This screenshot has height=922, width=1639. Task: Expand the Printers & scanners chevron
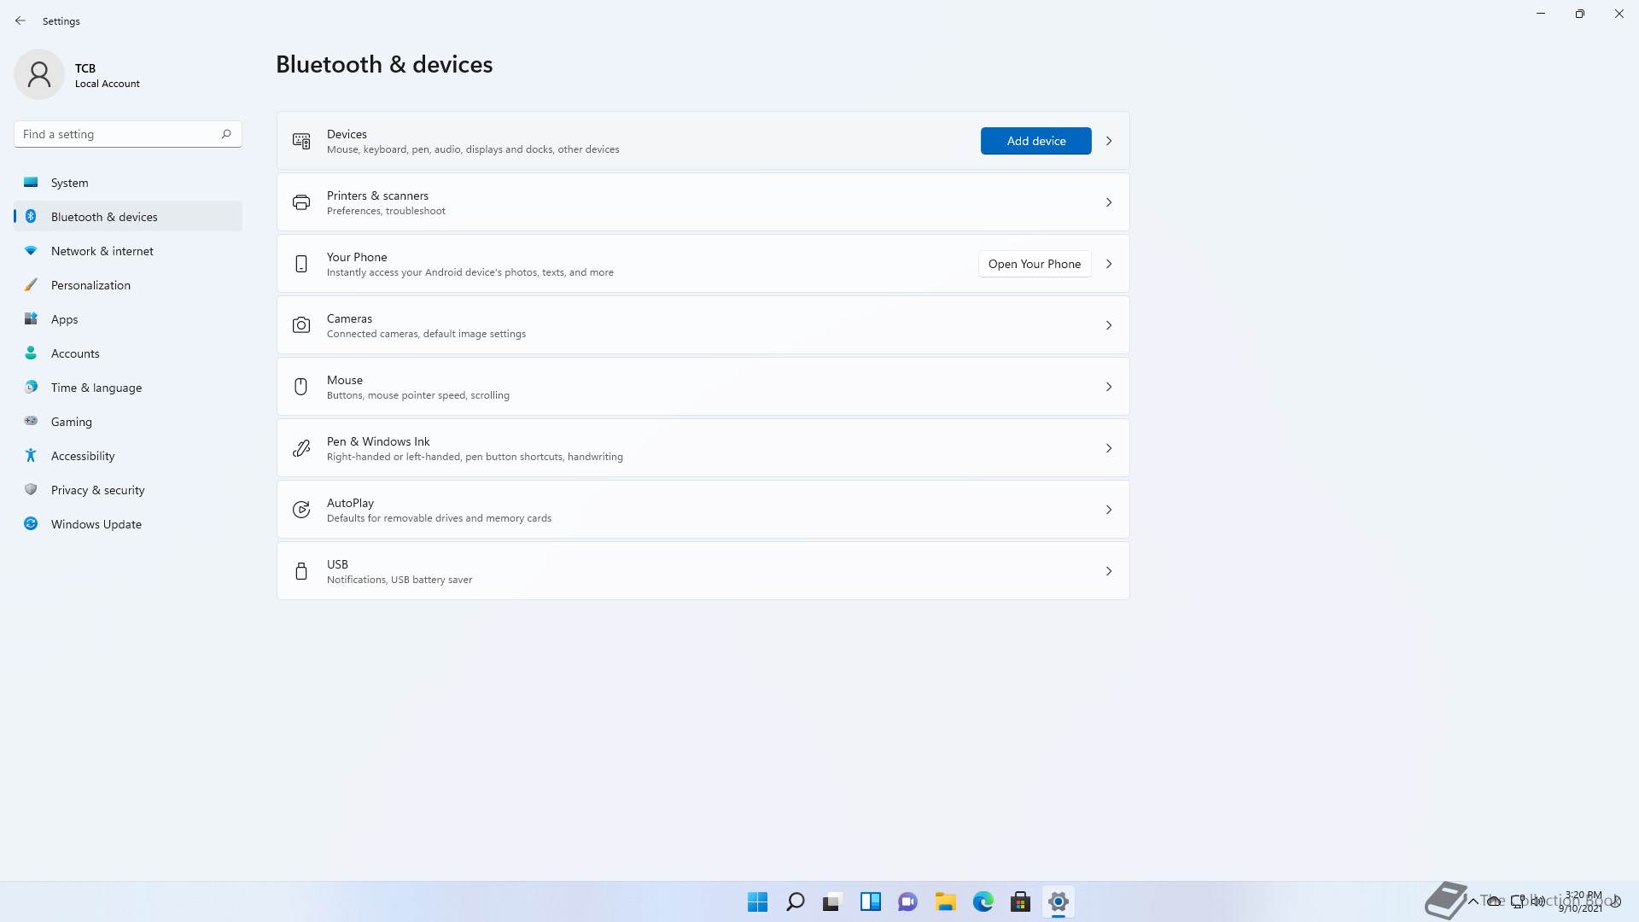1109,202
